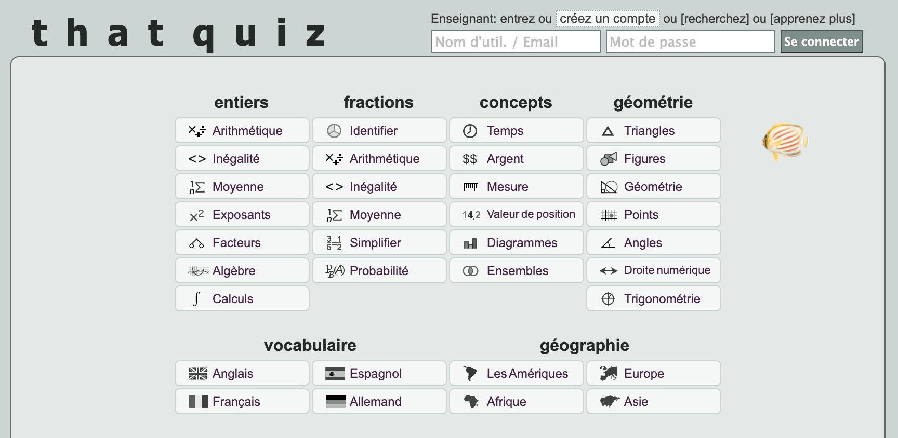The image size is (898, 438).
Task: Click the French flag next to Français
Action: pyautogui.click(x=198, y=401)
